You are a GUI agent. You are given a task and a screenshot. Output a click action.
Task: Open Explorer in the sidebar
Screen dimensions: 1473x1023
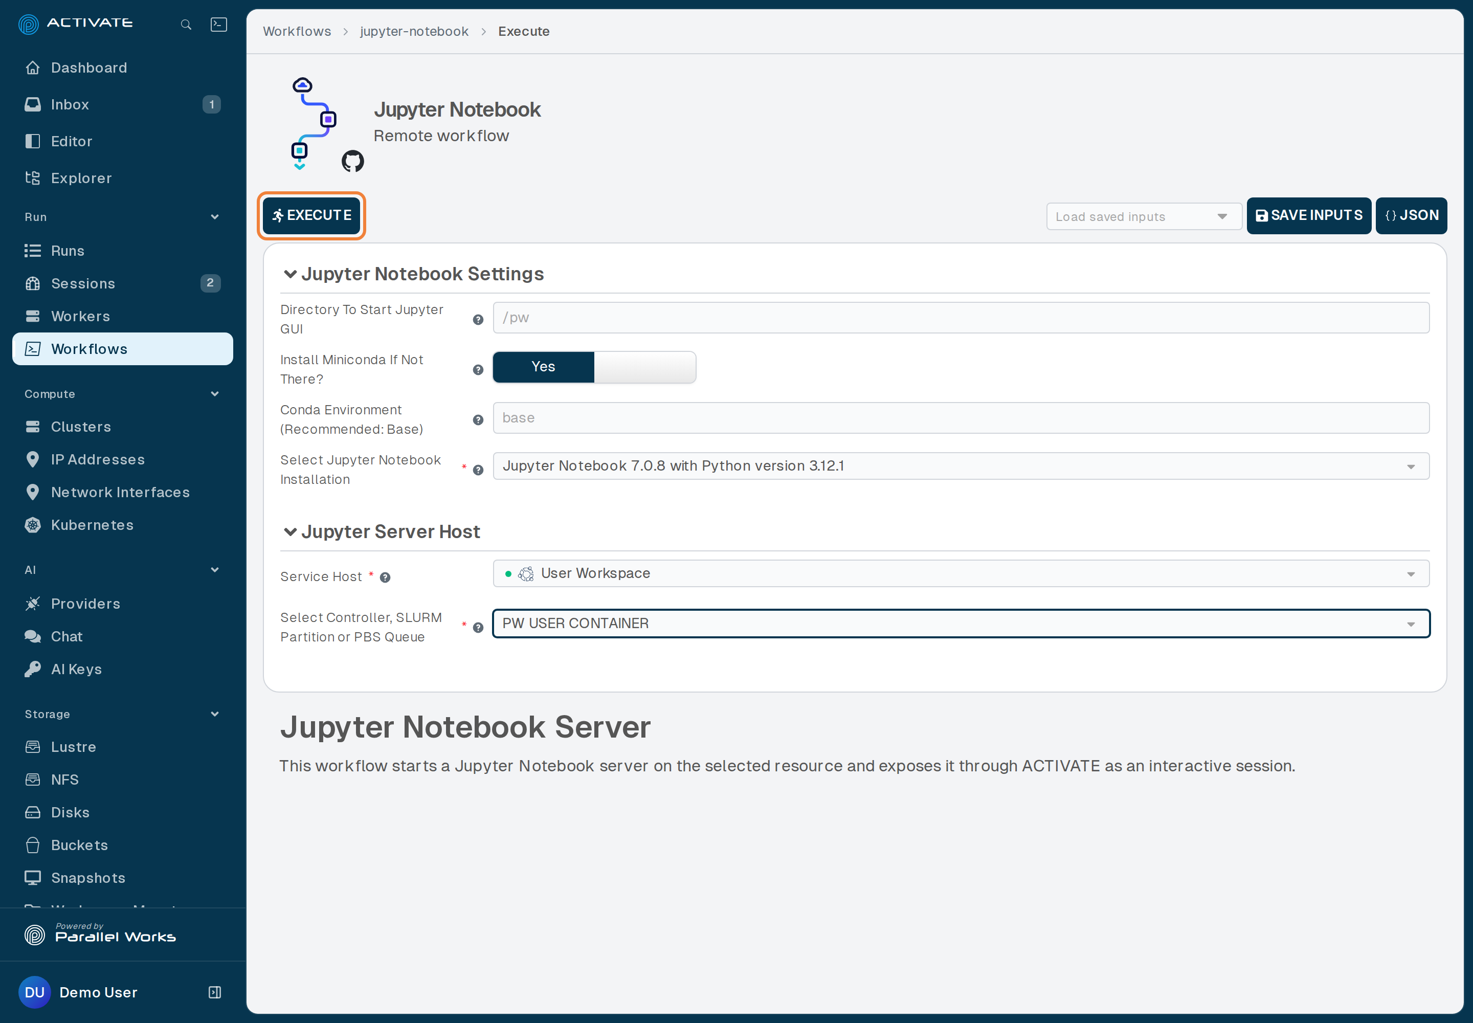pyautogui.click(x=122, y=177)
